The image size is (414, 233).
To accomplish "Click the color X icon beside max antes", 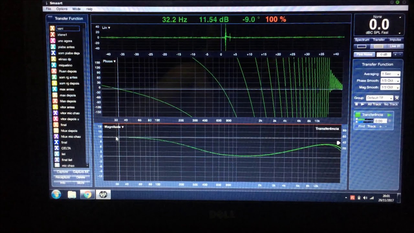I will 54,89.
